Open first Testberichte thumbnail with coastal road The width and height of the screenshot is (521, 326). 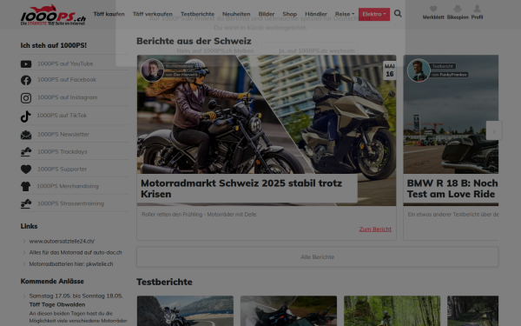185,310
